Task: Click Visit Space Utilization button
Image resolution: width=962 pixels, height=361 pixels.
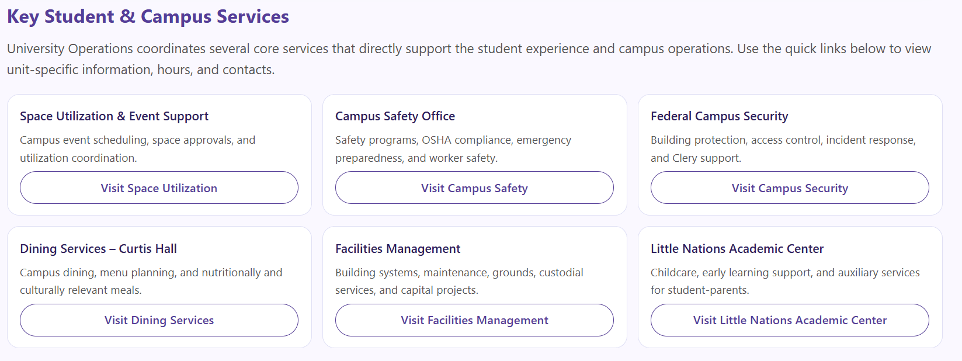Action: 159,188
